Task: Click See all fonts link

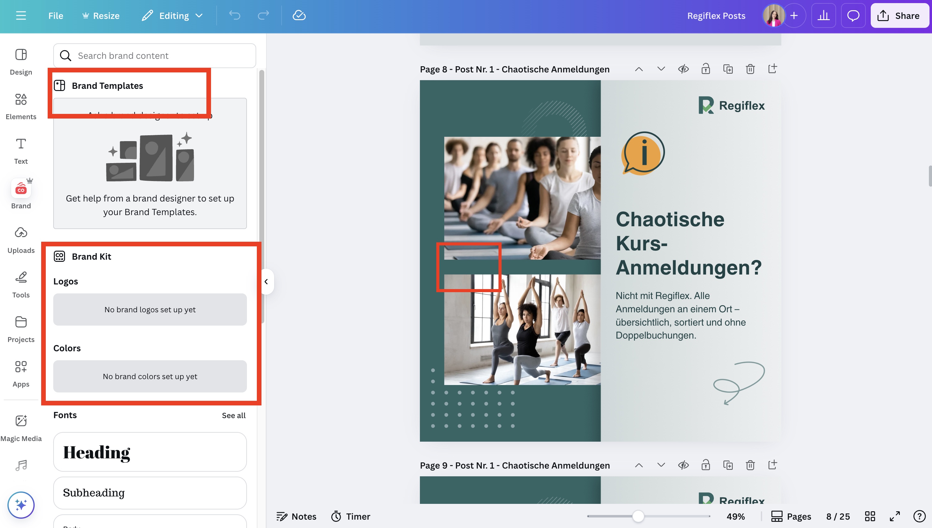Action: pos(233,415)
